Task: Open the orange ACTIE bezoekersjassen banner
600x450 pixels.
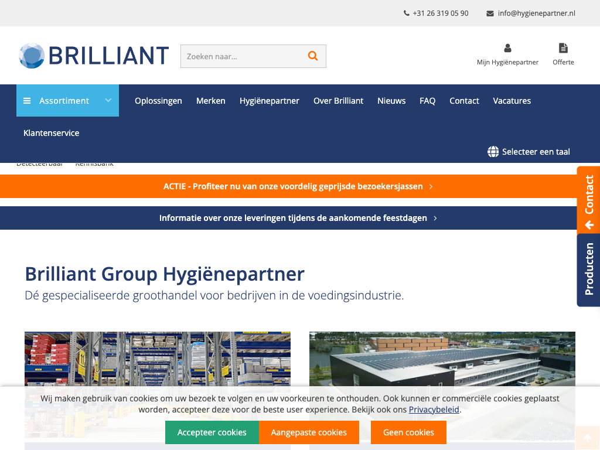Action: tap(298, 186)
